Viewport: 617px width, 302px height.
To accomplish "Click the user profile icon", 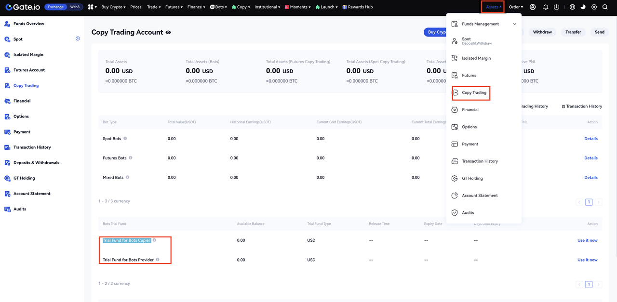I will tap(533, 7).
